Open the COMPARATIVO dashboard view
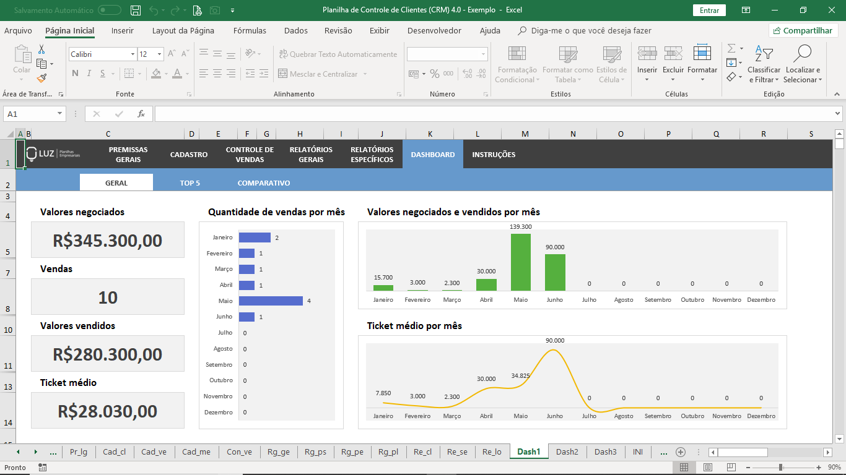Image resolution: width=846 pixels, height=475 pixels. [x=264, y=182]
